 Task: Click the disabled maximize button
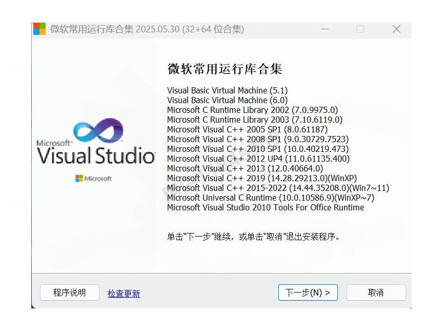(x=360, y=29)
